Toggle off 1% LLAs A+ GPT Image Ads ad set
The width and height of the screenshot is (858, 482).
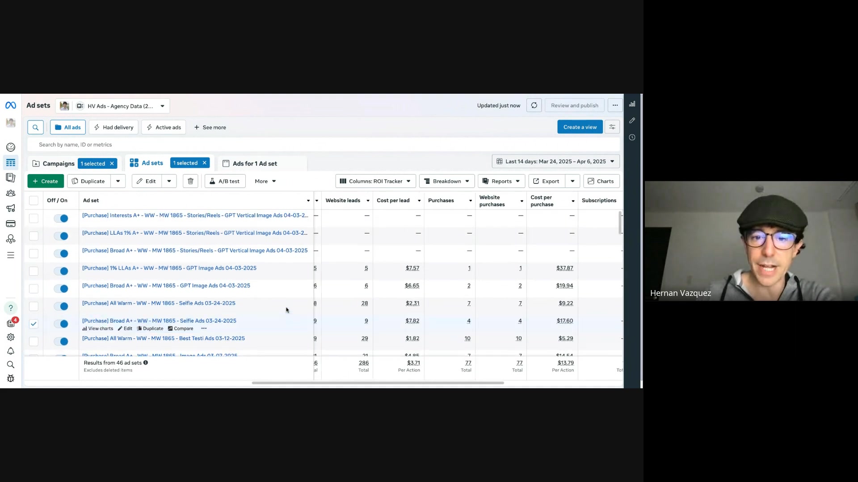pos(61,271)
